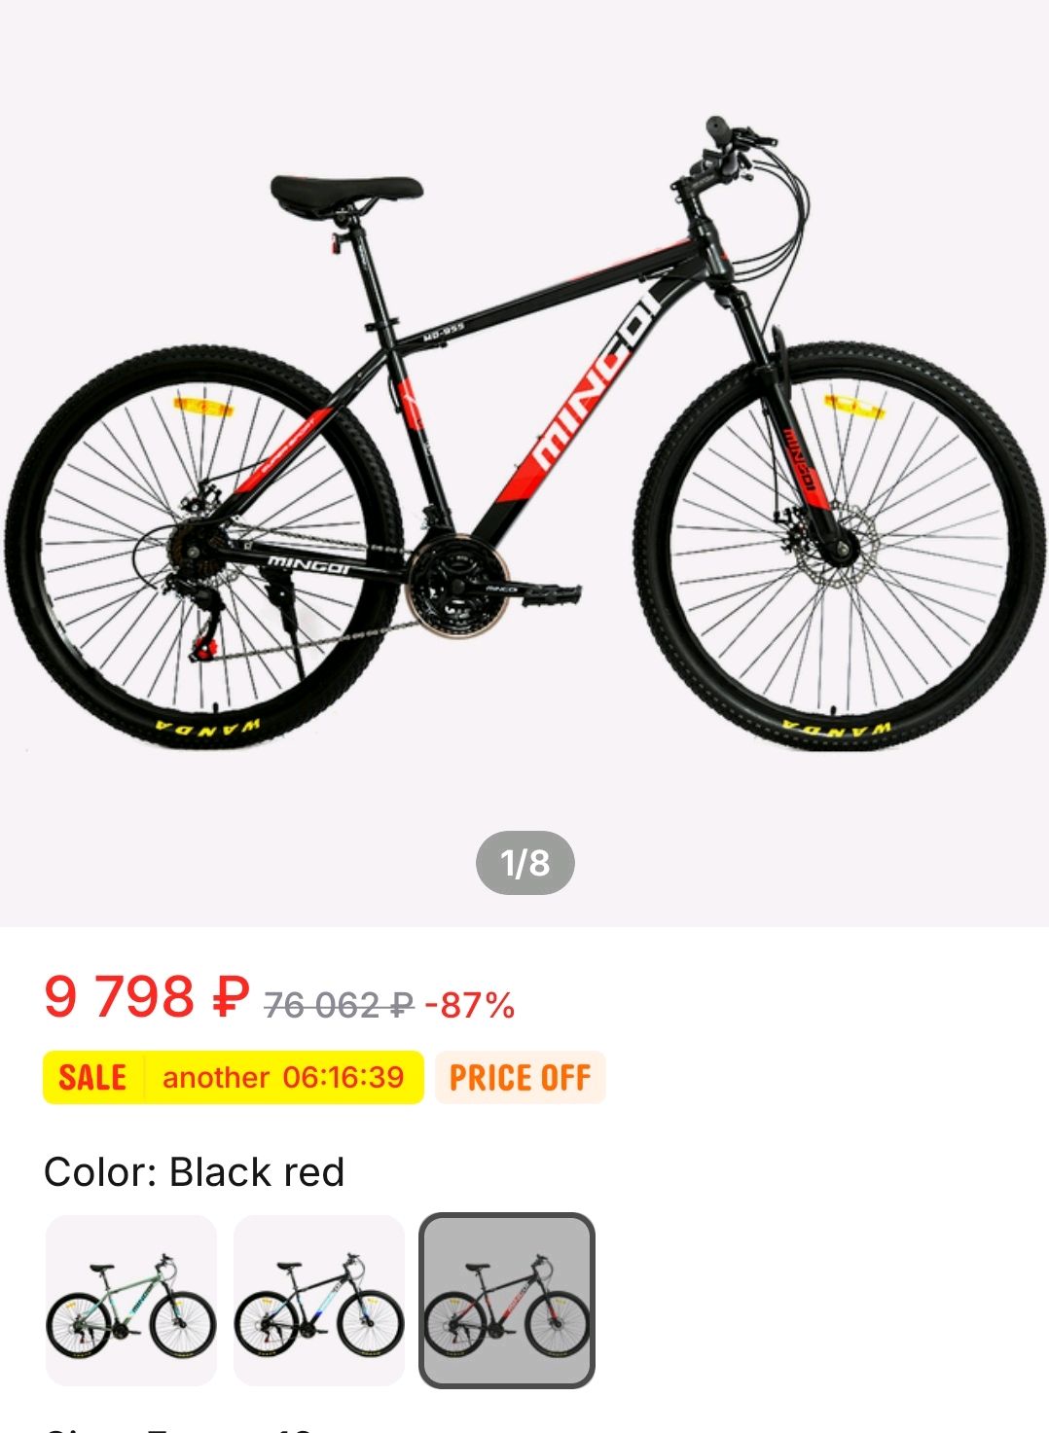Click the Color: Black red label
The image size is (1049, 1433).
(195, 1172)
